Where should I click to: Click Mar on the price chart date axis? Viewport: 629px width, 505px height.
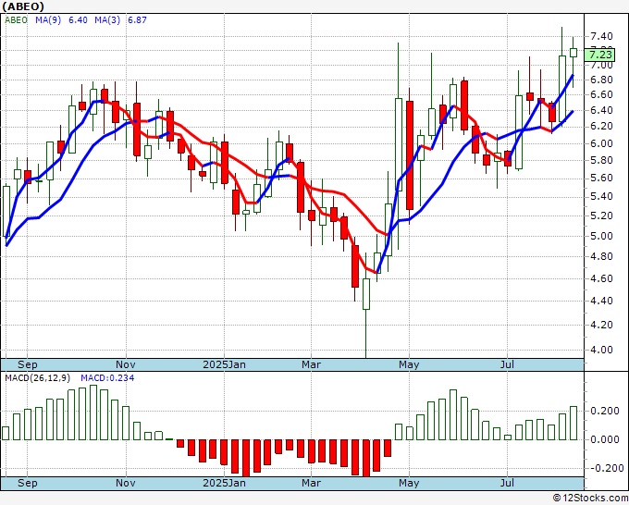312,364
